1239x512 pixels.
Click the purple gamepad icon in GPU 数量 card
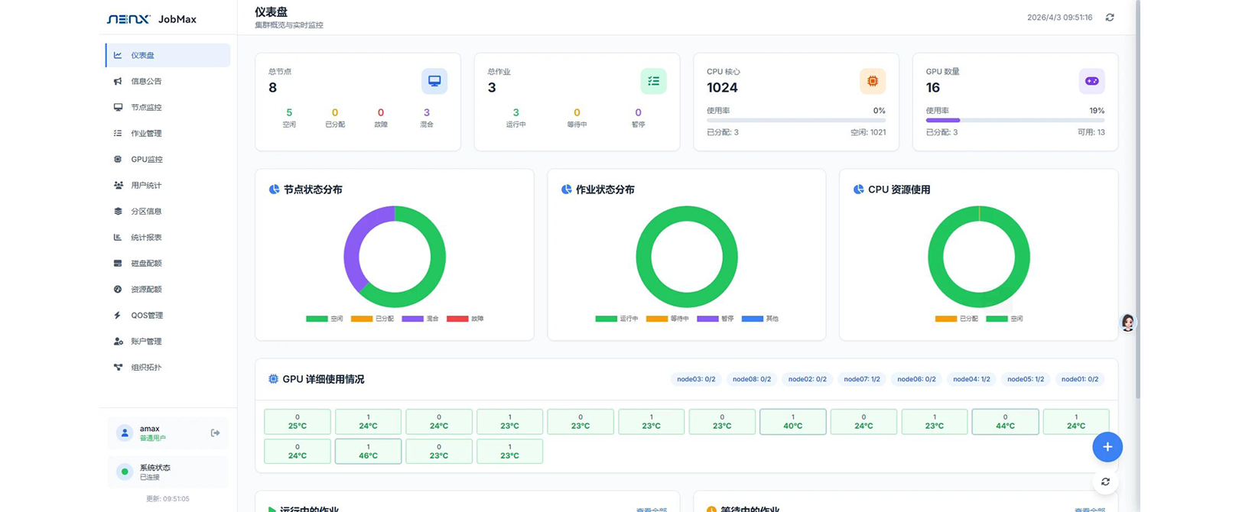click(1091, 81)
